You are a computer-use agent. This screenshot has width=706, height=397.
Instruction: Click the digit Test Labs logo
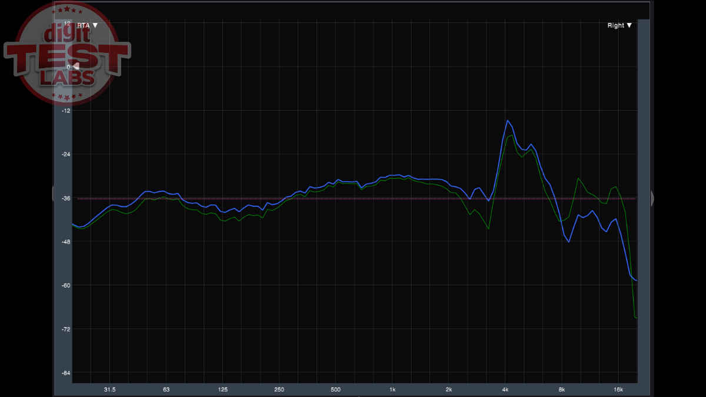click(66, 54)
